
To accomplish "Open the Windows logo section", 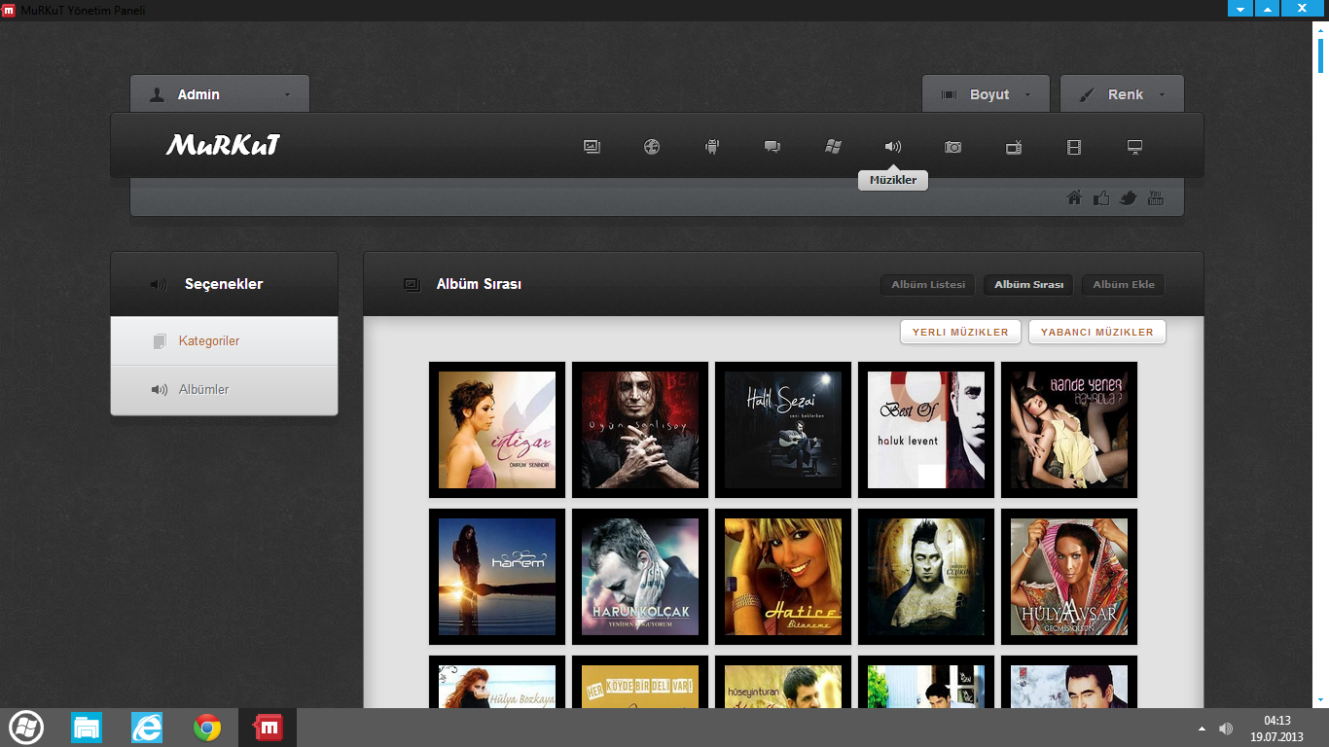I will click(x=833, y=147).
